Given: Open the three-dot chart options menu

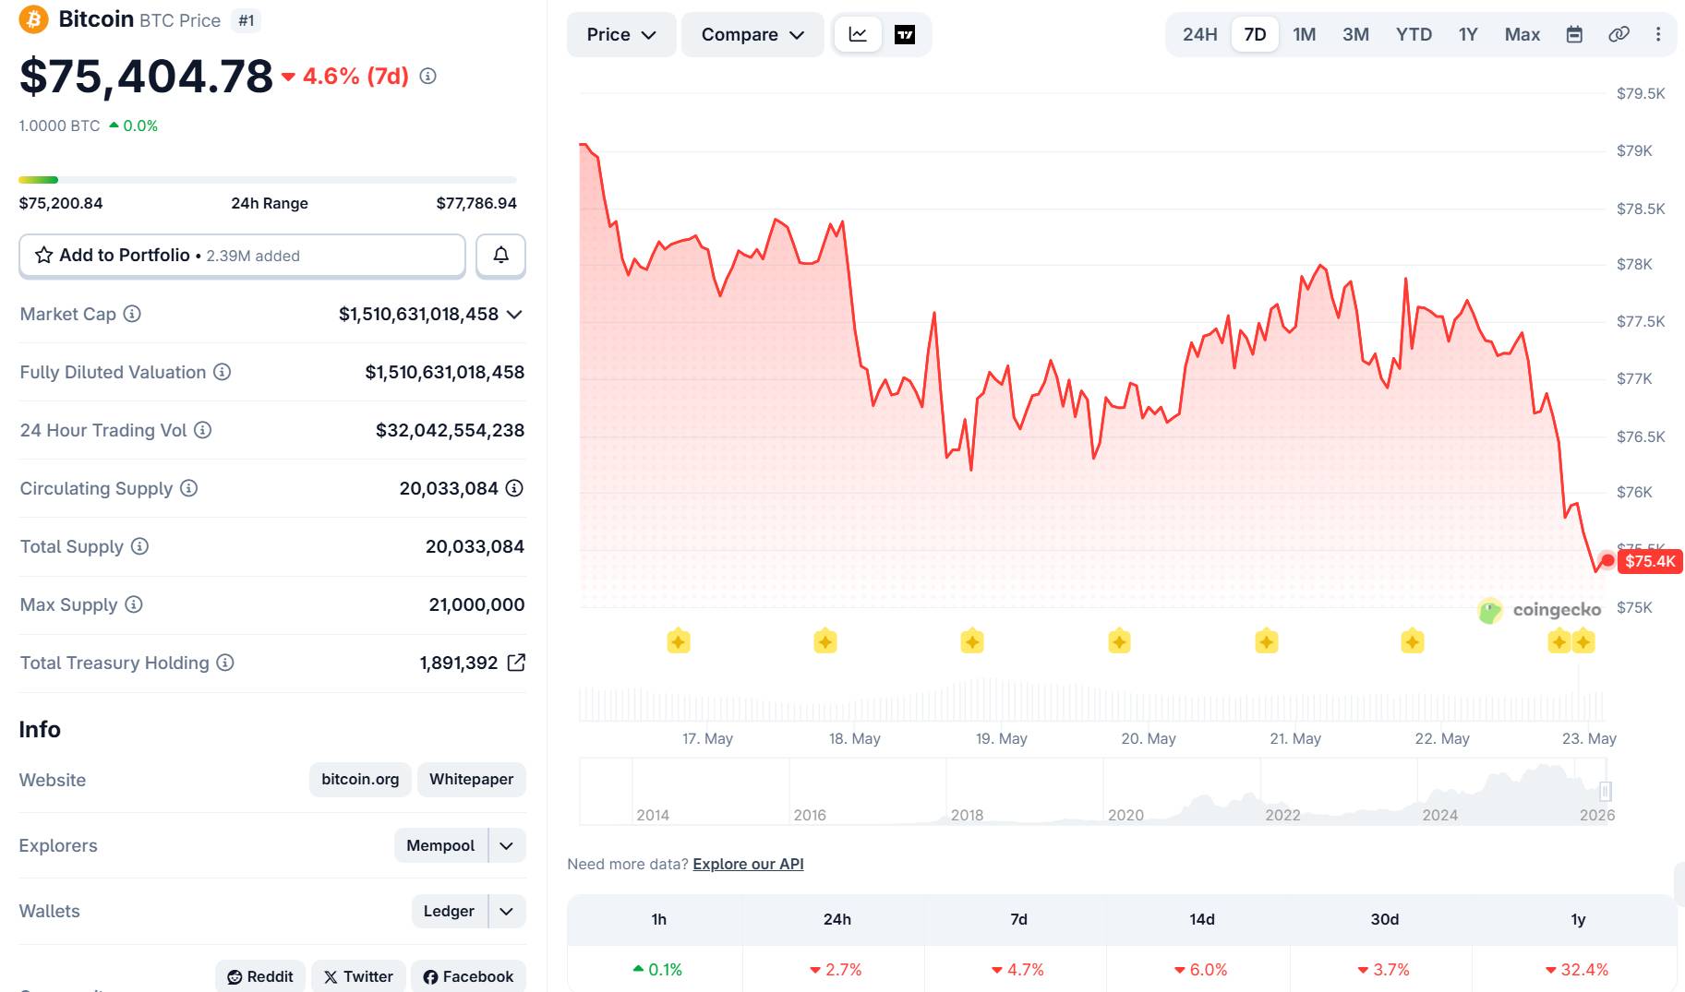Looking at the screenshot, I should 1658,34.
